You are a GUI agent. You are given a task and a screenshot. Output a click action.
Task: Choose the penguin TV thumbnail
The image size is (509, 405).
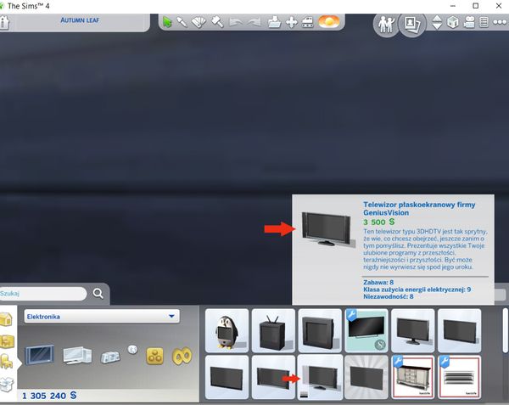227,330
